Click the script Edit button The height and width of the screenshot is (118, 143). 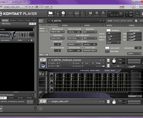coord(44,55)
